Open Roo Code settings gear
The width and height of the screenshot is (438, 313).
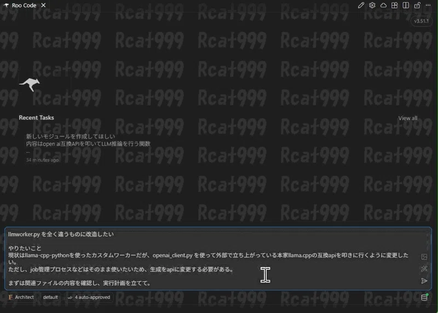372,5
